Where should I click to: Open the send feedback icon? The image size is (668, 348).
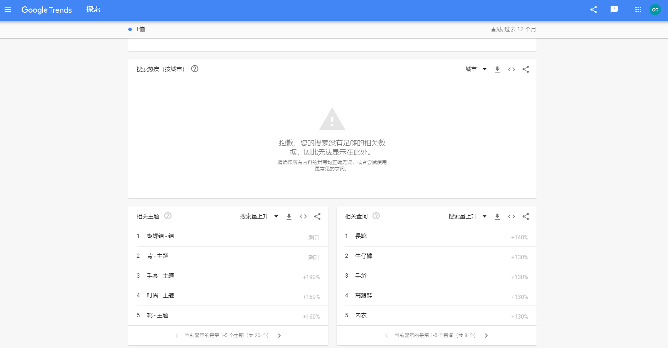[x=614, y=10]
